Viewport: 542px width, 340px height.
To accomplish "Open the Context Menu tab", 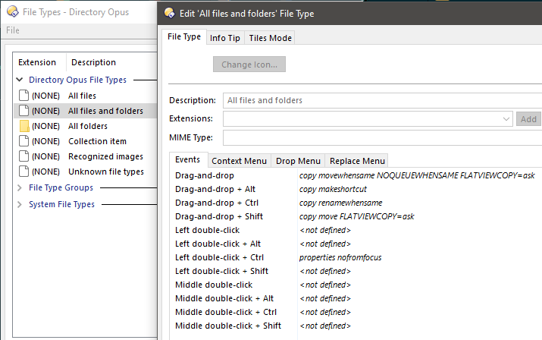I will (x=240, y=161).
